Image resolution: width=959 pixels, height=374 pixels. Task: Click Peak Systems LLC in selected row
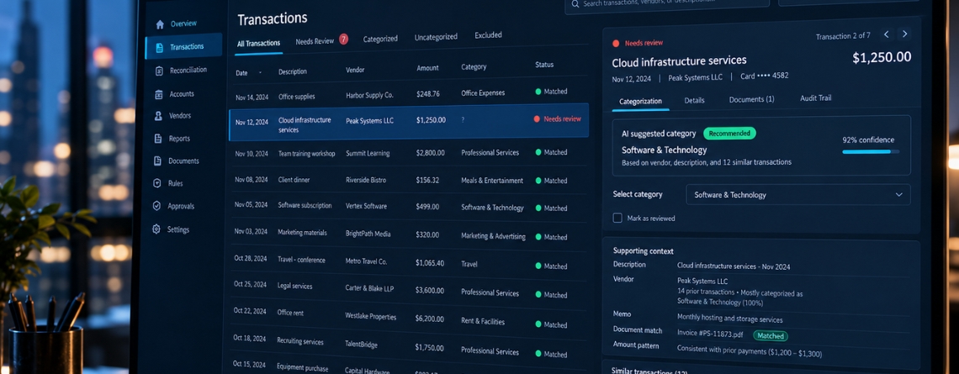(370, 121)
